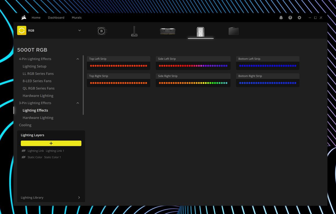The height and width of the screenshot is (214, 336).
Task: Click the Side Right Strip header label
Action: click(x=168, y=76)
